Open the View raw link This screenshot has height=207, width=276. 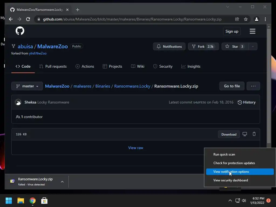[136, 148]
